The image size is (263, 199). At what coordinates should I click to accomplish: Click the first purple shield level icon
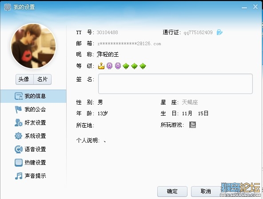tap(110, 66)
